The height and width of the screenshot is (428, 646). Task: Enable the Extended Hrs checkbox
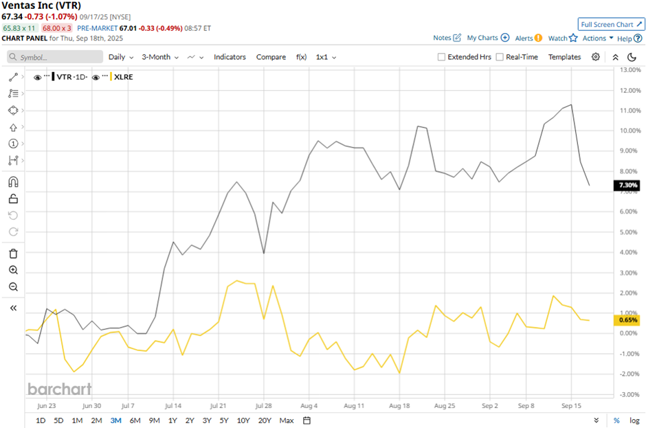441,57
